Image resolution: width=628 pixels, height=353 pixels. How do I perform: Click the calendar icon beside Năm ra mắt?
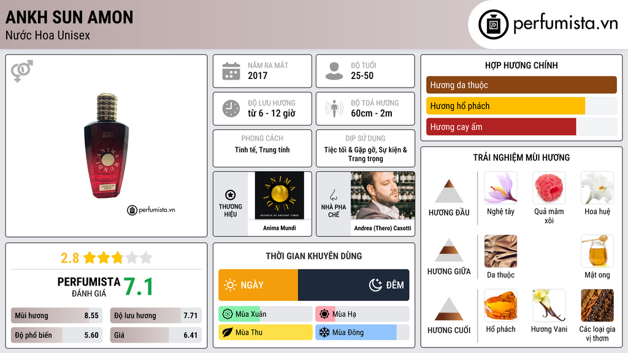click(x=231, y=71)
